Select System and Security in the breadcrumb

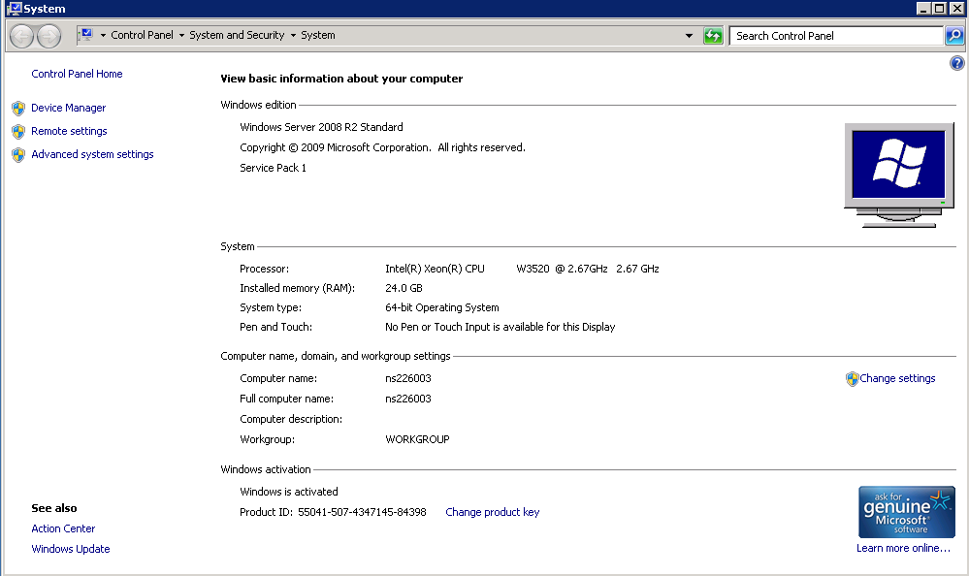click(x=237, y=35)
